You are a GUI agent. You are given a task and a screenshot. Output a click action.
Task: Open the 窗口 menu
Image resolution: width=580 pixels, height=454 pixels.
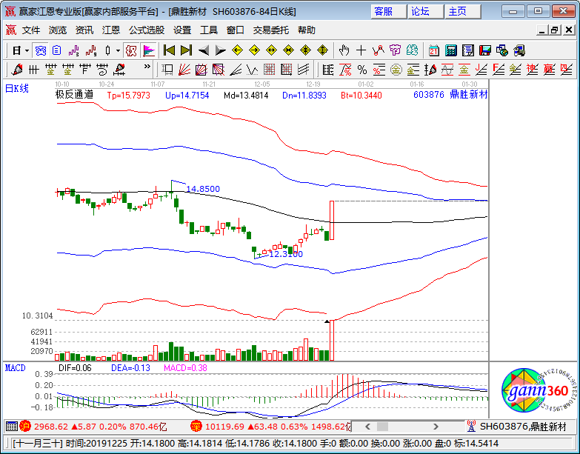(x=236, y=30)
